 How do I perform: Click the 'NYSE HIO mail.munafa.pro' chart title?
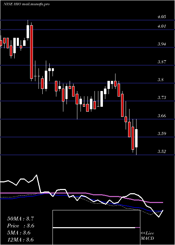click(26, 4)
